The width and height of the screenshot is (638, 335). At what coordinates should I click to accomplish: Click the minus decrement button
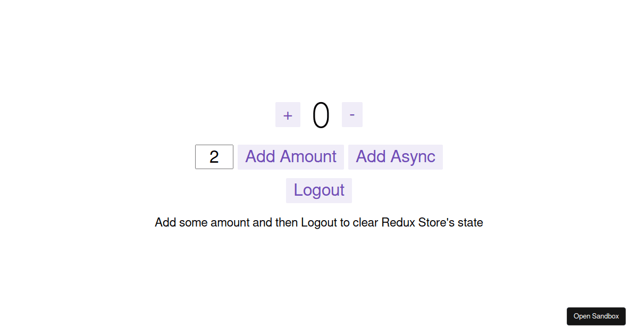[352, 115]
